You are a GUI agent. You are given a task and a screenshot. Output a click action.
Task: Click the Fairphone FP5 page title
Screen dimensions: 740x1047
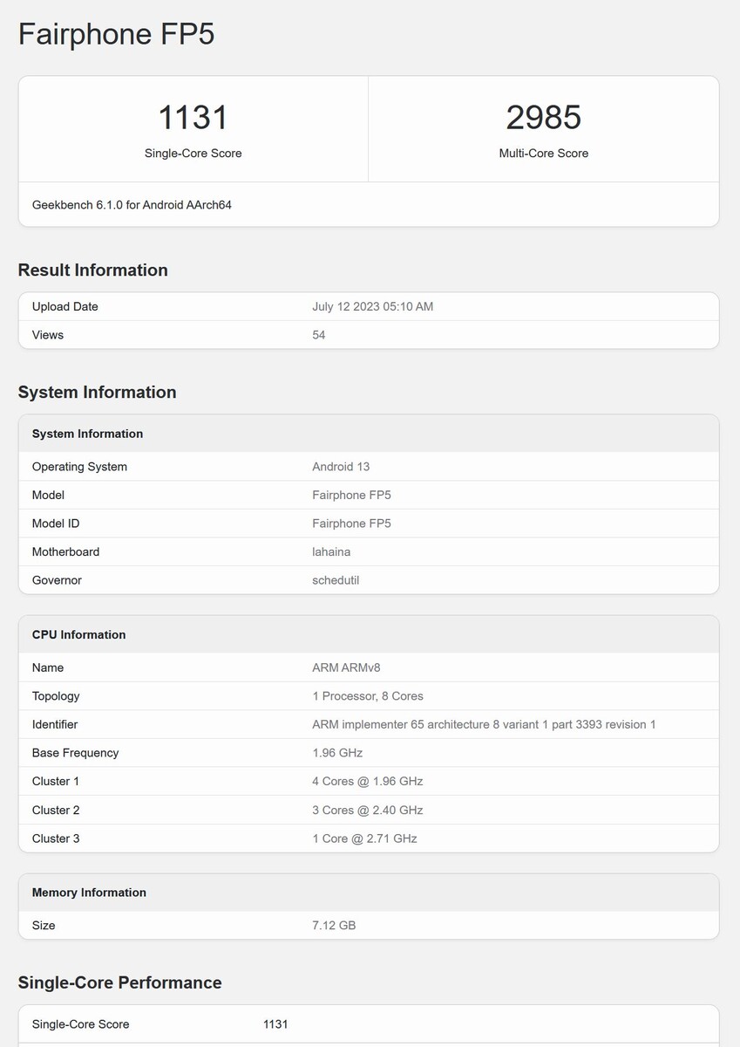click(x=116, y=34)
